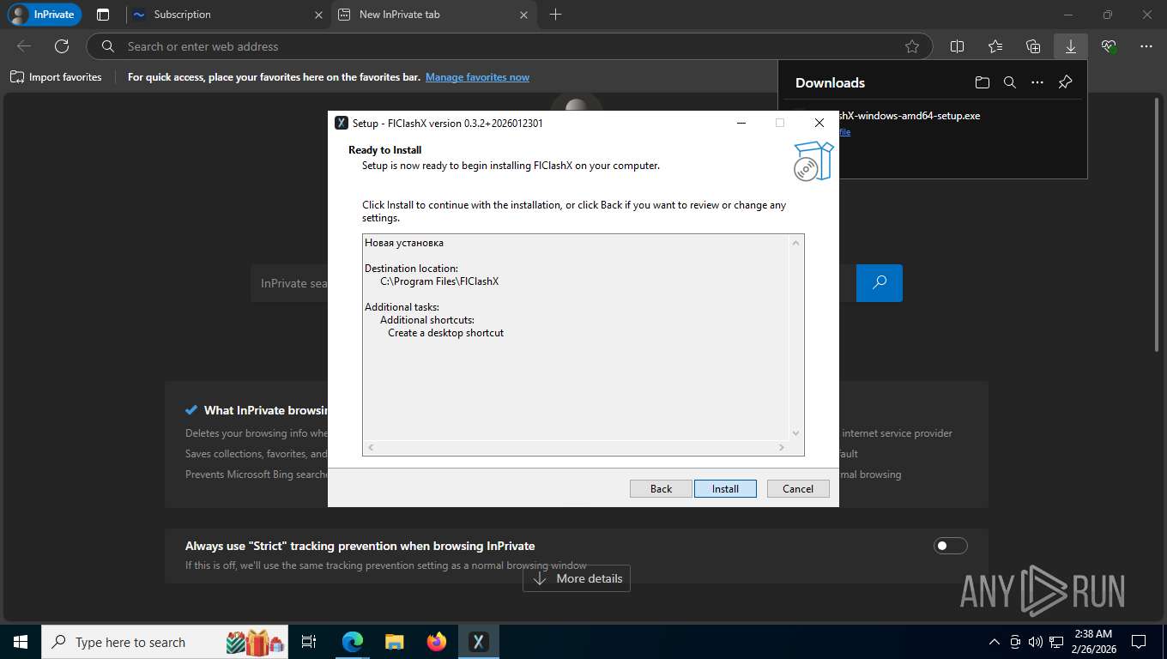Open the notification center icon

coord(1139,642)
